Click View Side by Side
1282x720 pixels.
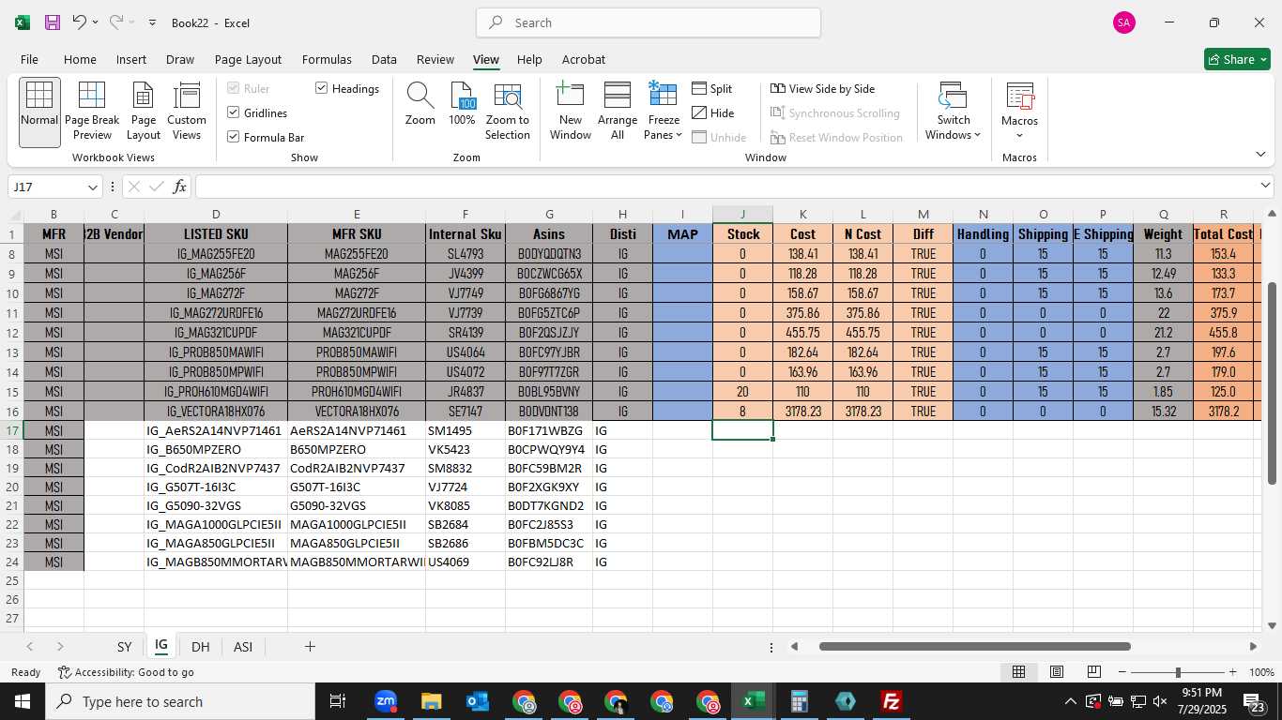click(x=823, y=88)
